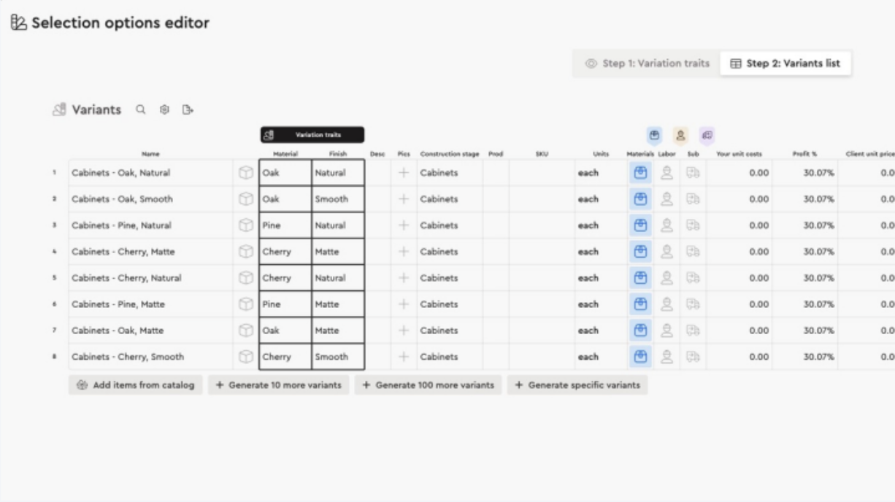
Task: Click unit cost 0.00 in Cabinets - Pine, Matte row
Action: click(x=740, y=304)
